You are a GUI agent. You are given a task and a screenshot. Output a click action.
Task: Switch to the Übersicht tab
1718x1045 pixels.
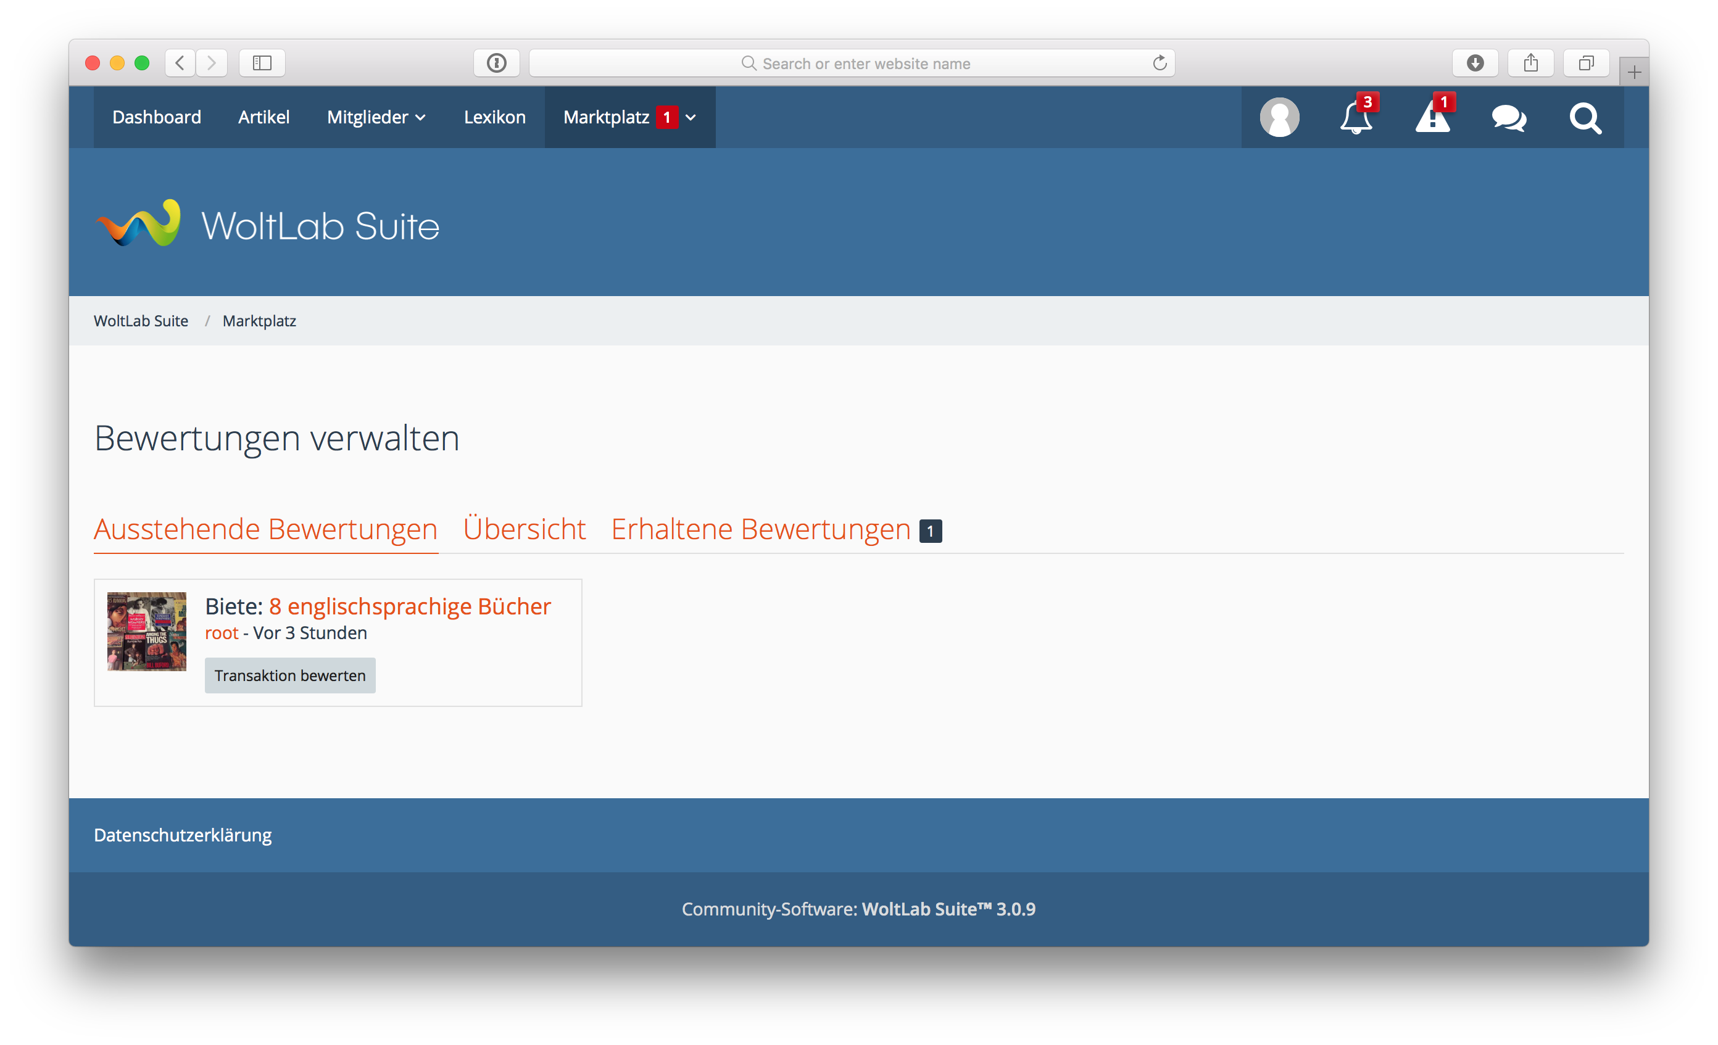(x=525, y=529)
